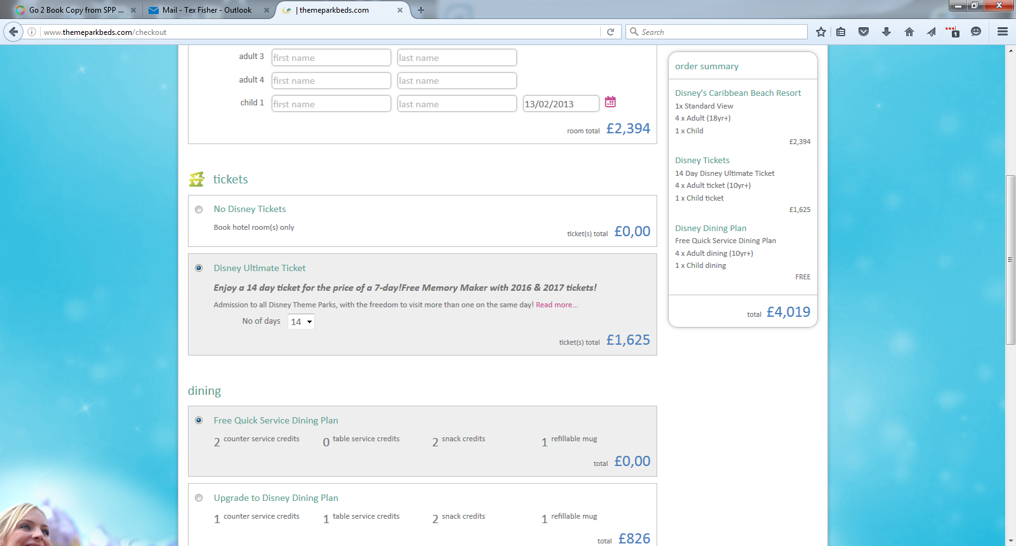Open the Firefox hamburger menu
The height and width of the screenshot is (546, 1016).
pyautogui.click(x=1003, y=32)
